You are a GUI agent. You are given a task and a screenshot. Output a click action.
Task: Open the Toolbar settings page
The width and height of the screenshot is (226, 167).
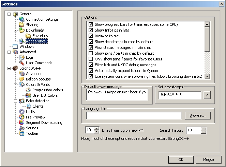[32, 133]
